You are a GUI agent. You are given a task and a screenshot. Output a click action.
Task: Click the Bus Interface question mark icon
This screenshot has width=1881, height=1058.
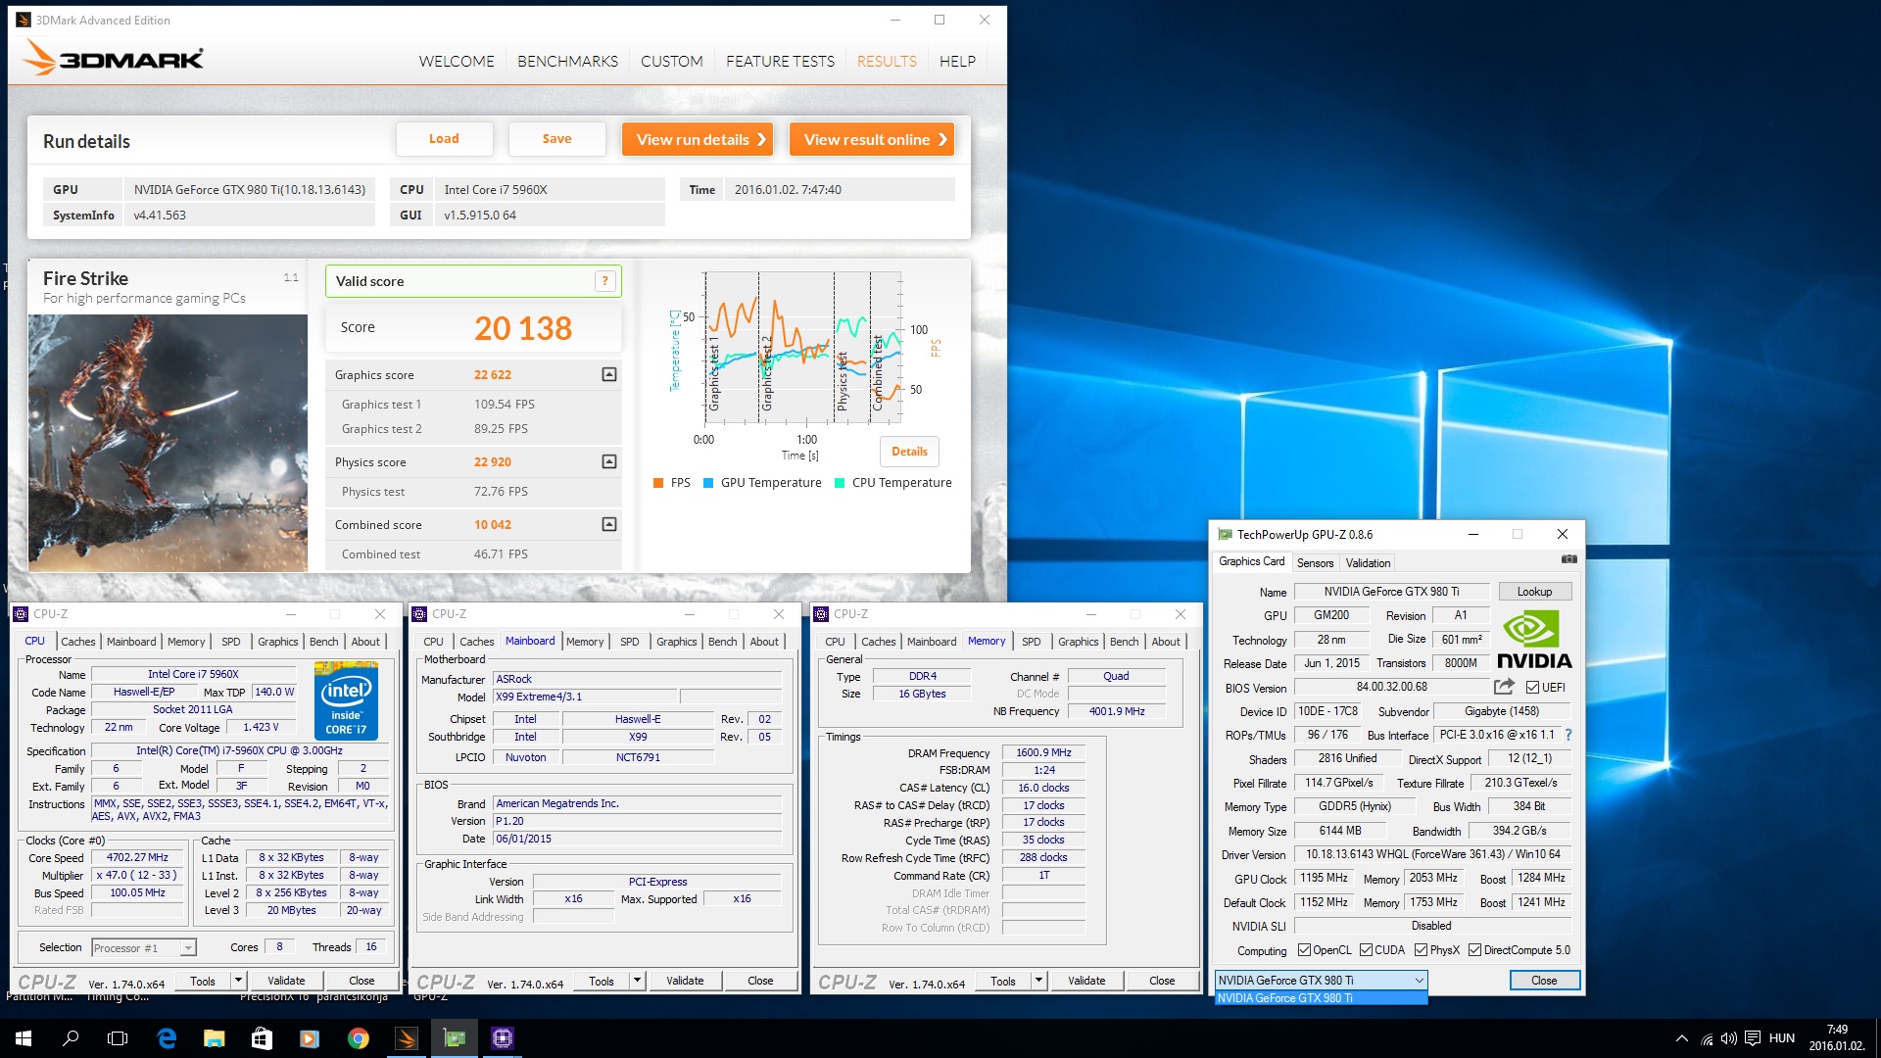pos(1567,735)
